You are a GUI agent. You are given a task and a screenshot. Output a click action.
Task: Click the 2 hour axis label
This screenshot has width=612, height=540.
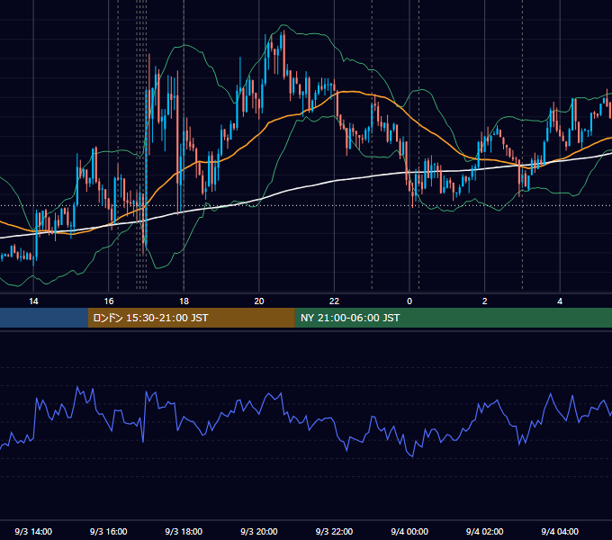coord(485,301)
